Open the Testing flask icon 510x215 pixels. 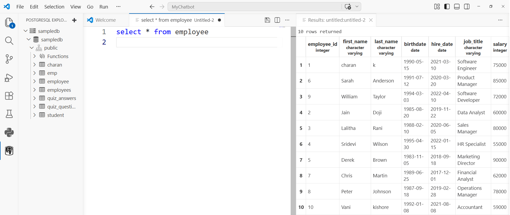point(9,114)
